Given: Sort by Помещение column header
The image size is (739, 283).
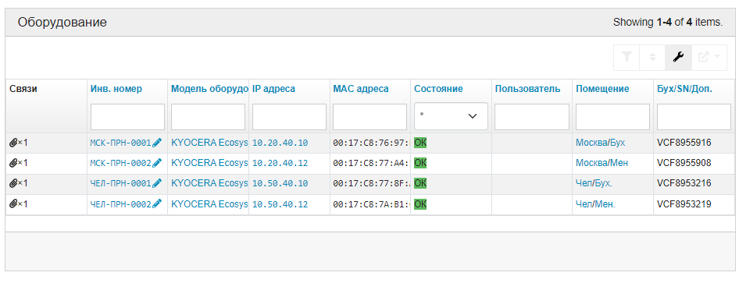Looking at the screenshot, I should click(602, 89).
